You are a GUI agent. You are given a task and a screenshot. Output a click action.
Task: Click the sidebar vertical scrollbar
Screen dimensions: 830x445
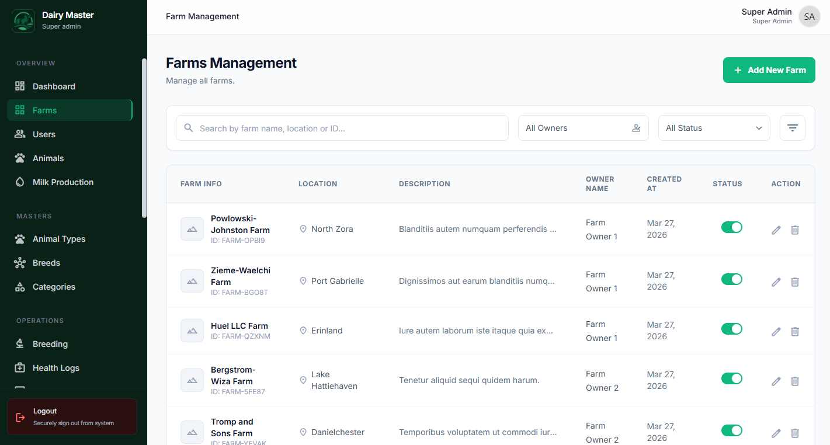[x=144, y=138]
